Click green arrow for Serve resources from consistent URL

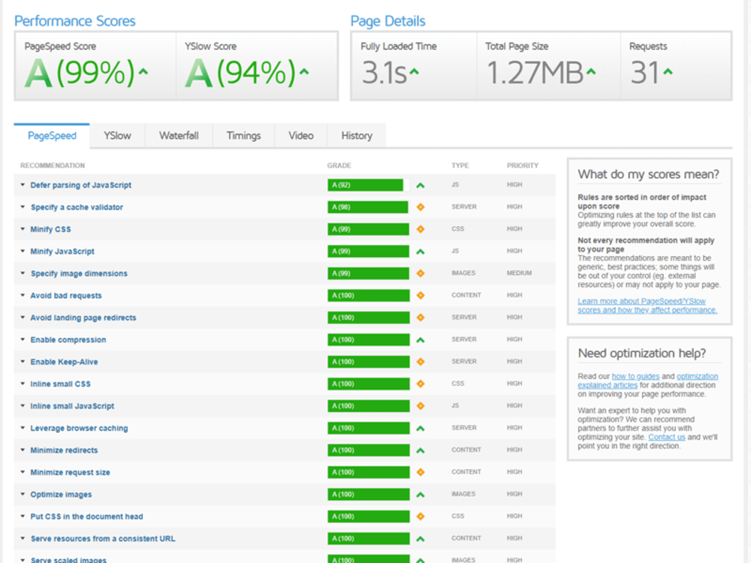coord(420,538)
